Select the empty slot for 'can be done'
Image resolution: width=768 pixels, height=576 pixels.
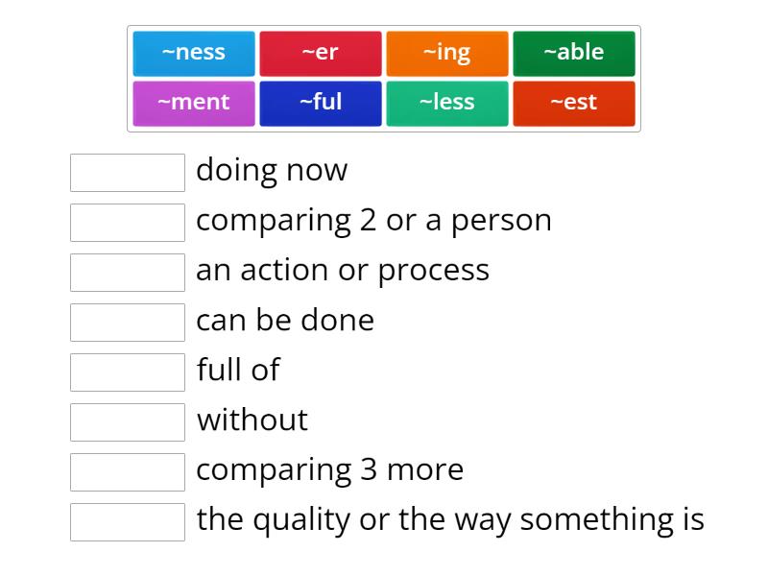tap(128, 323)
